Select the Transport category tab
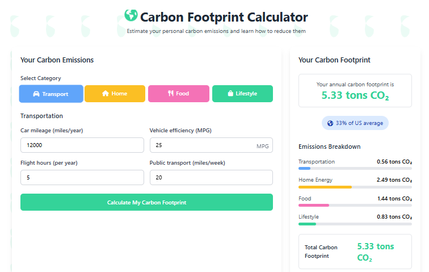 (51, 94)
